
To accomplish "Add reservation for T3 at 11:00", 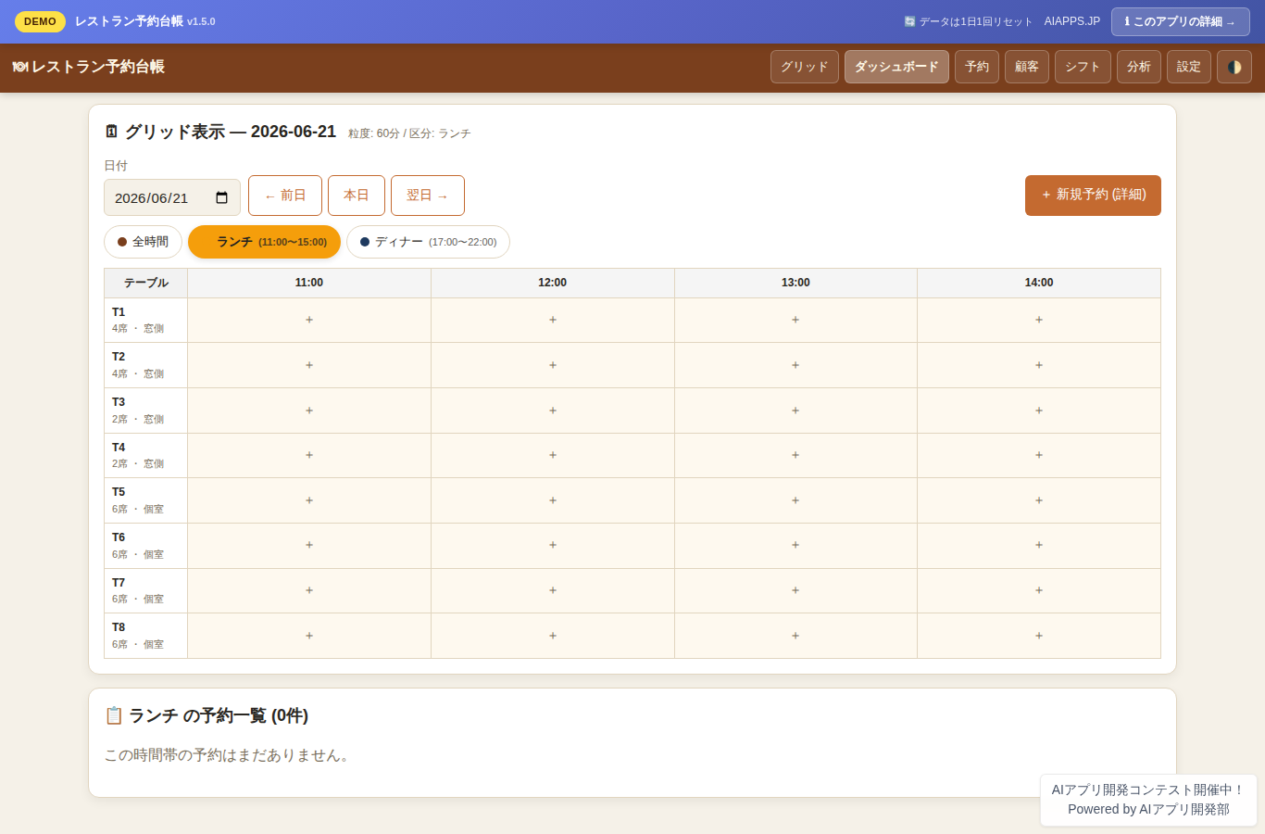I will [309, 411].
